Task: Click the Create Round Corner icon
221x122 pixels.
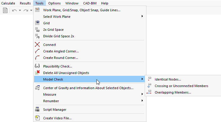Action: tap(37, 58)
